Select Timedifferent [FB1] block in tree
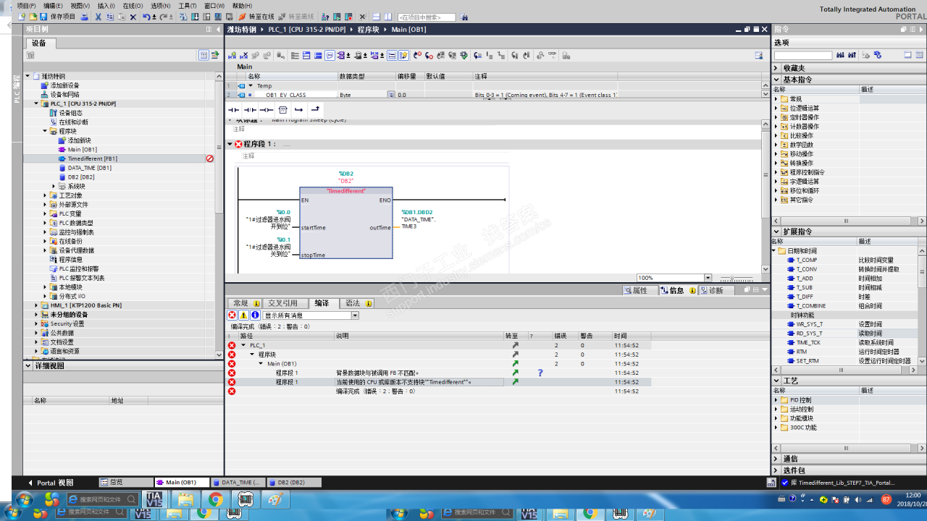 [92, 158]
